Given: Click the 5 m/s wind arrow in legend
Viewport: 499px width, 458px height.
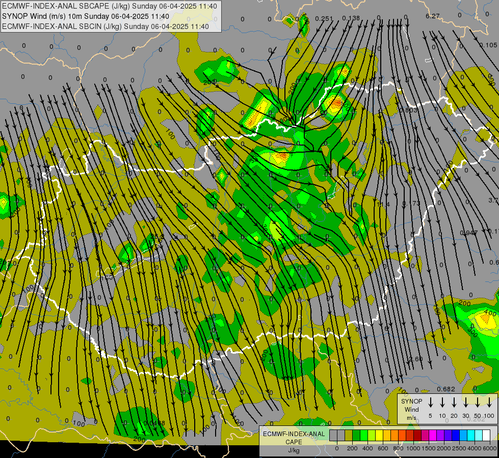Looking at the screenshot, I should click(x=430, y=402).
